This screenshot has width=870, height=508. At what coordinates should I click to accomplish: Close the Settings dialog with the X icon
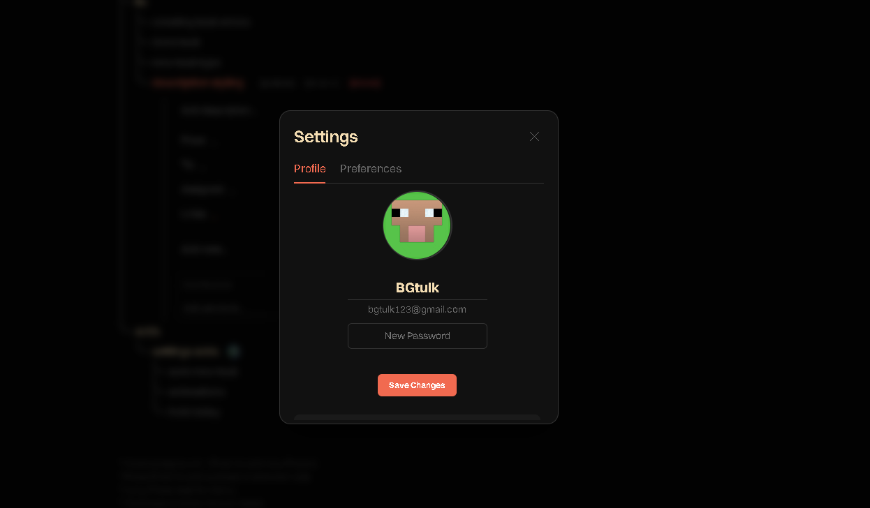point(534,137)
